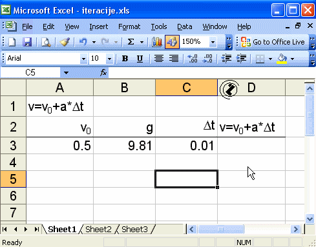Apply yellow Fill Color
316x247 pixels.
[282, 59]
